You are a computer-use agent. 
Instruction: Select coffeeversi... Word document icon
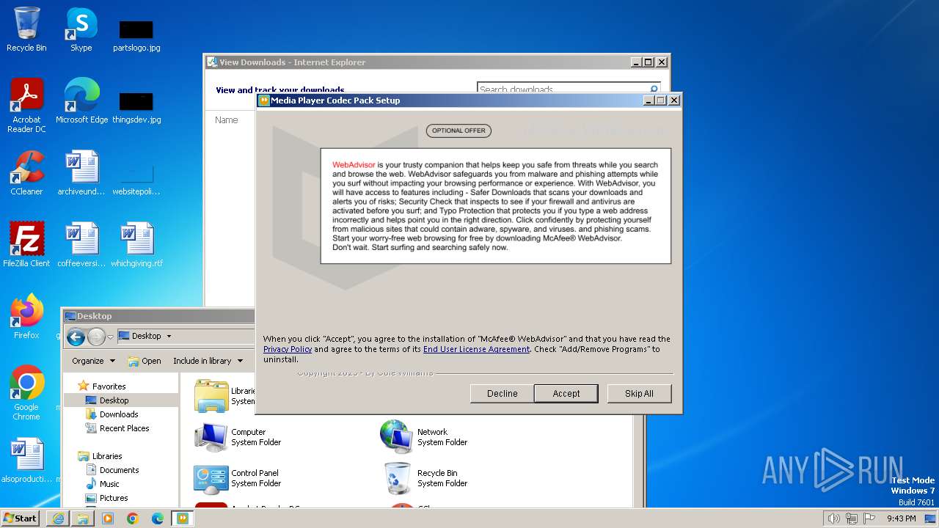81,244
